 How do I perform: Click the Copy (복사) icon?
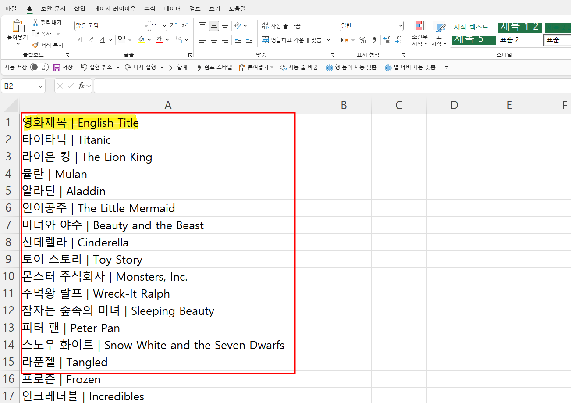(36, 34)
